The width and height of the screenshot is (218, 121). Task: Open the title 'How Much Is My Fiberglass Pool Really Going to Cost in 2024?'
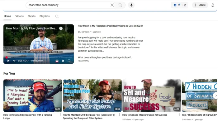(x=110, y=26)
